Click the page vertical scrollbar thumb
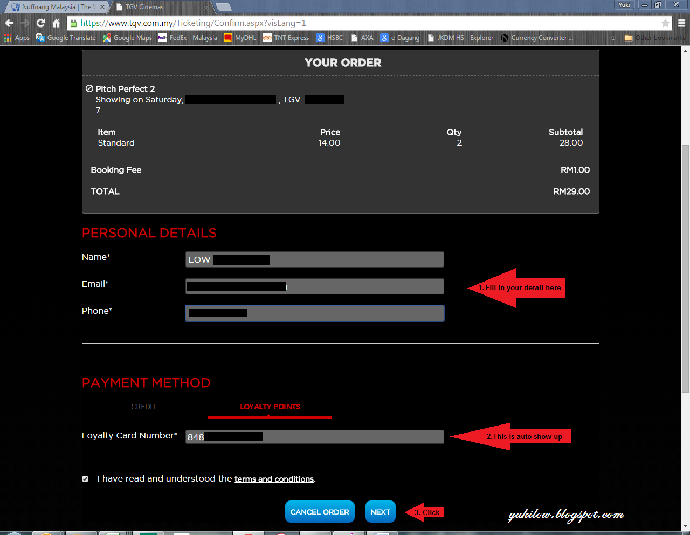 [x=685, y=269]
